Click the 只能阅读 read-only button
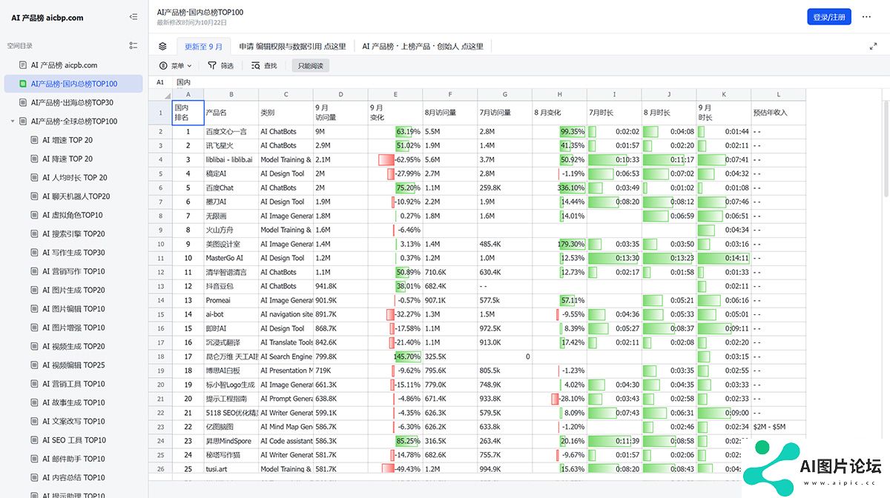The height and width of the screenshot is (498, 890). [x=310, y=66]
